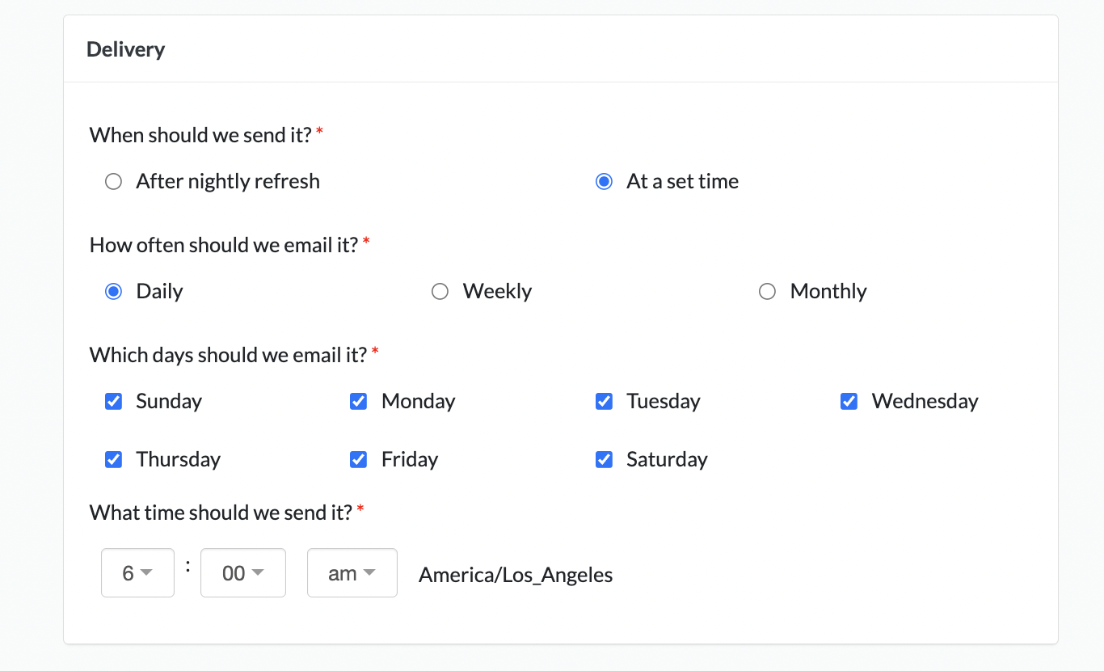The height and width of the screenshot is (671, 1104).
Task: Uncheck the Saturday checkbox
Action: 604,460
